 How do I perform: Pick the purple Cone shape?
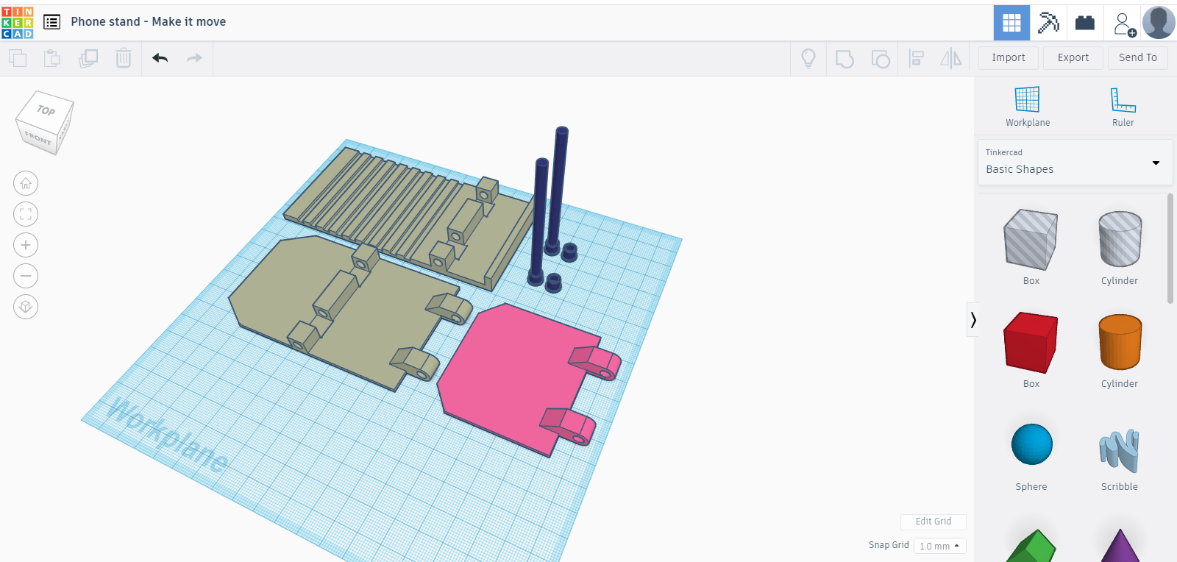[1120, 546]
